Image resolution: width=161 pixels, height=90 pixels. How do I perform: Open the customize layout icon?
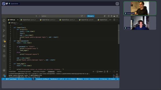[x=111, y=16]
